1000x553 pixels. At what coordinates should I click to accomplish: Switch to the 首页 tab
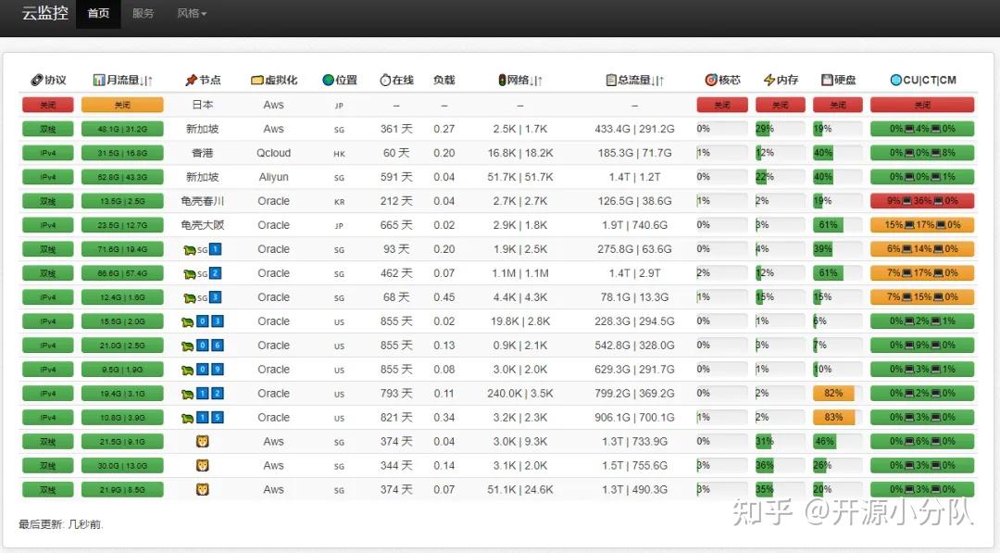point(98,14)
